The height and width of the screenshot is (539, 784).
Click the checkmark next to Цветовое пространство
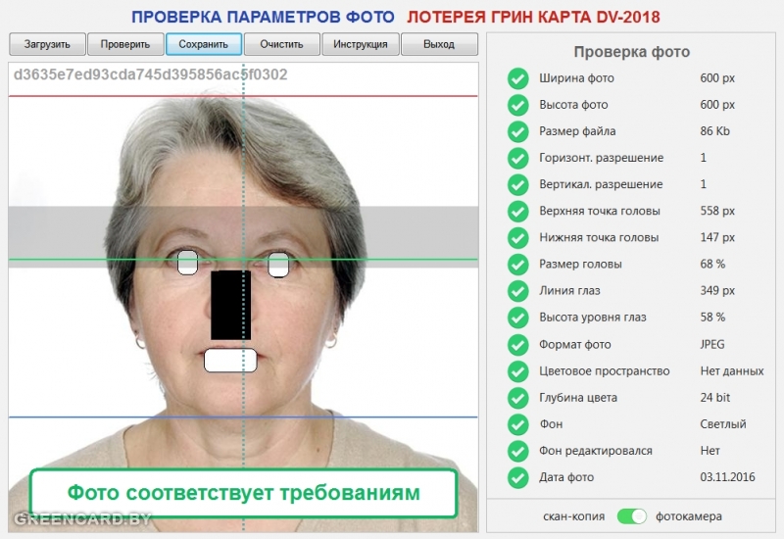518,371
